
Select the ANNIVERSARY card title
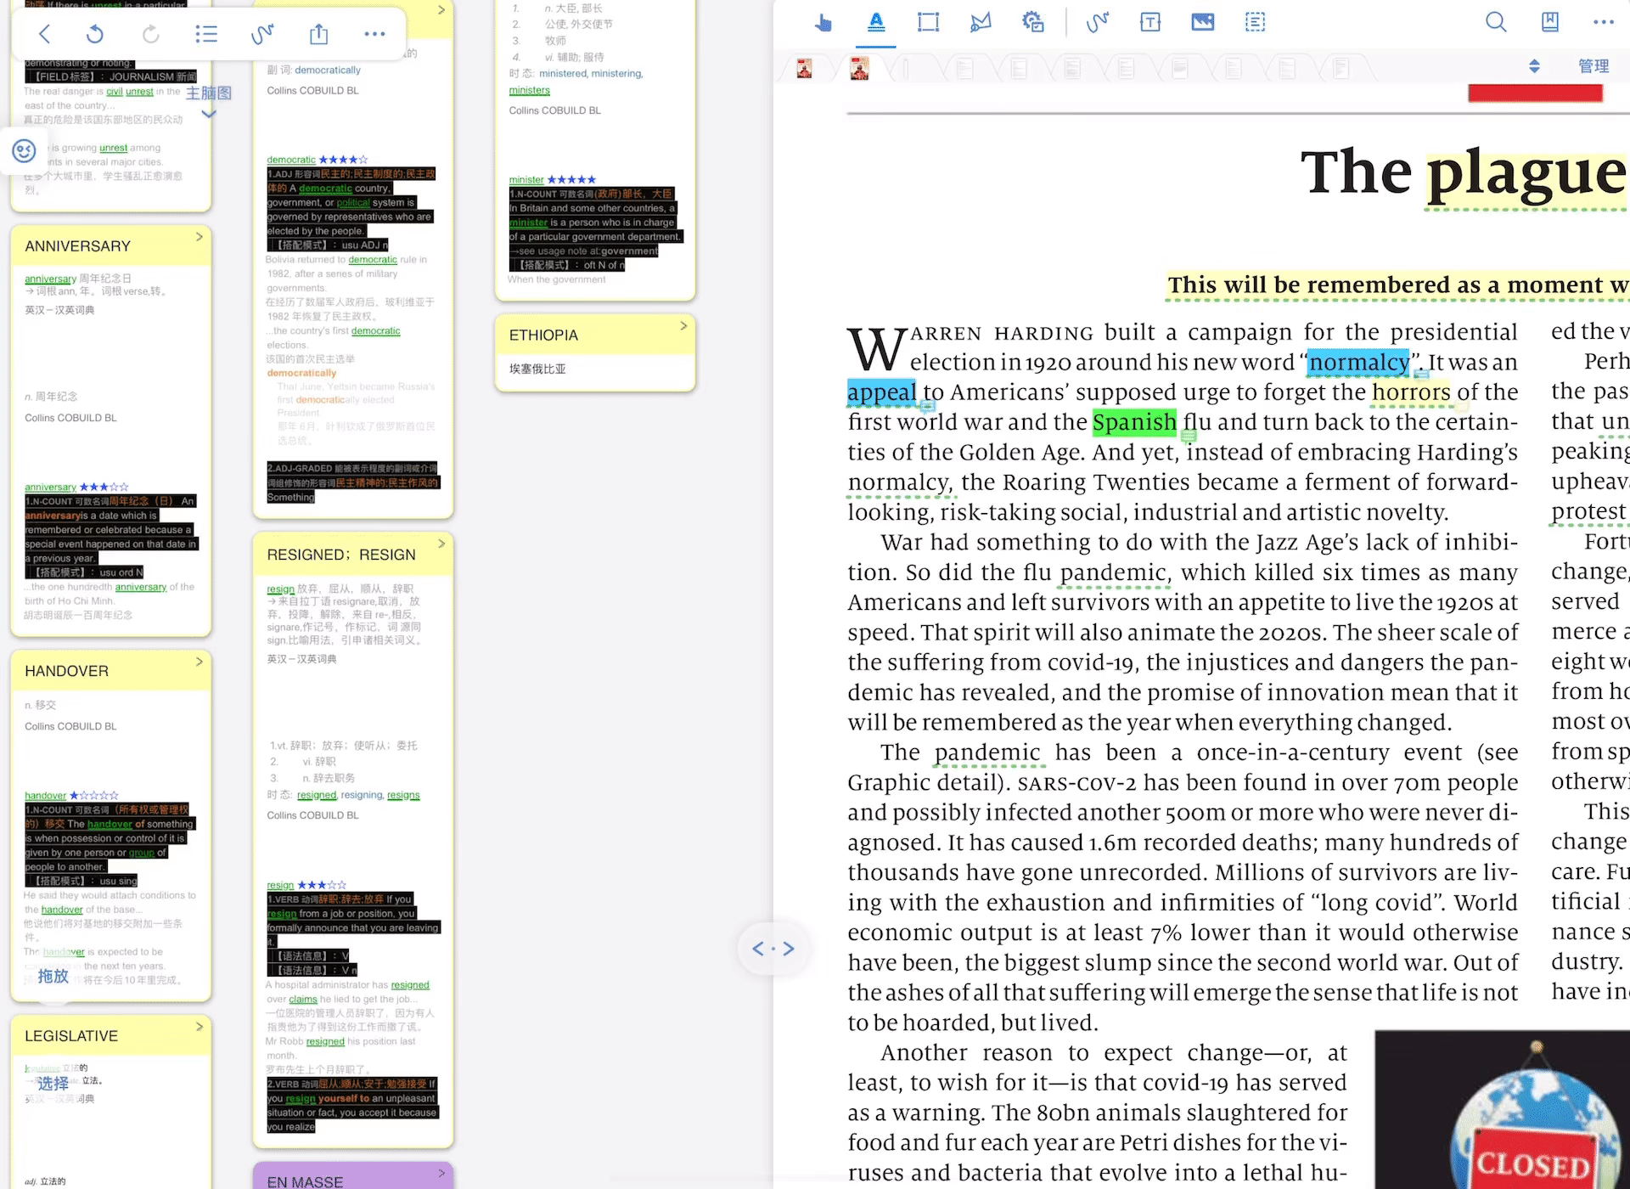(78, 246)
